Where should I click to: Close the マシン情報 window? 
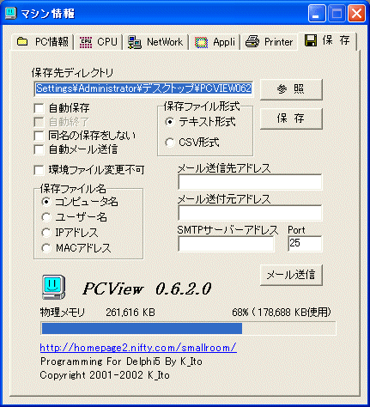coord(356,14)
